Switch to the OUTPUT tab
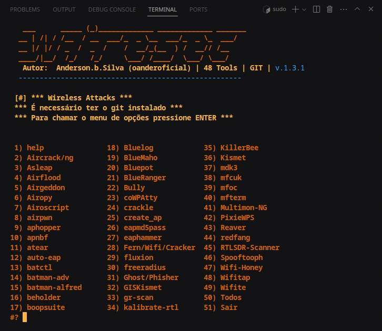 click(64, 9)
